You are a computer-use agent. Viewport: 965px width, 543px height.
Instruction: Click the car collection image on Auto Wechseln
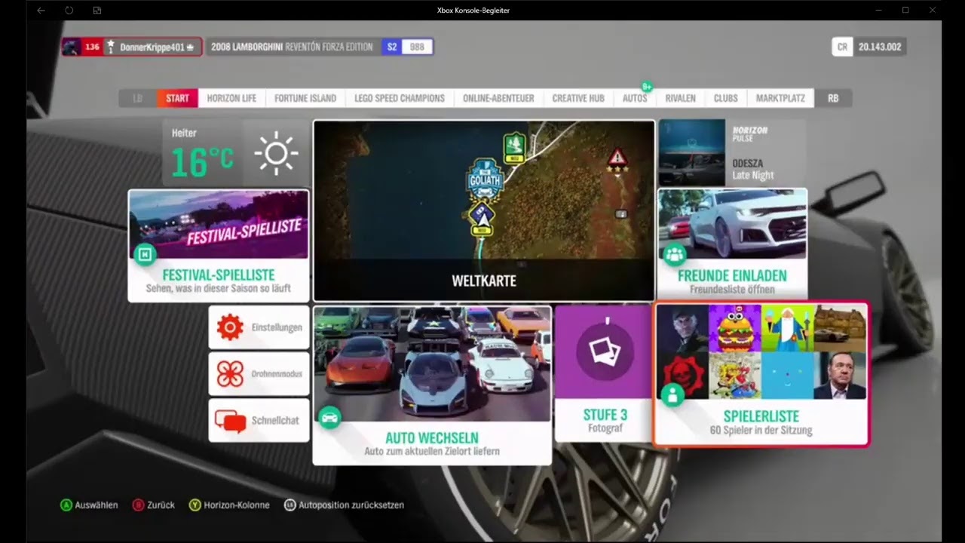coord(432,364)
